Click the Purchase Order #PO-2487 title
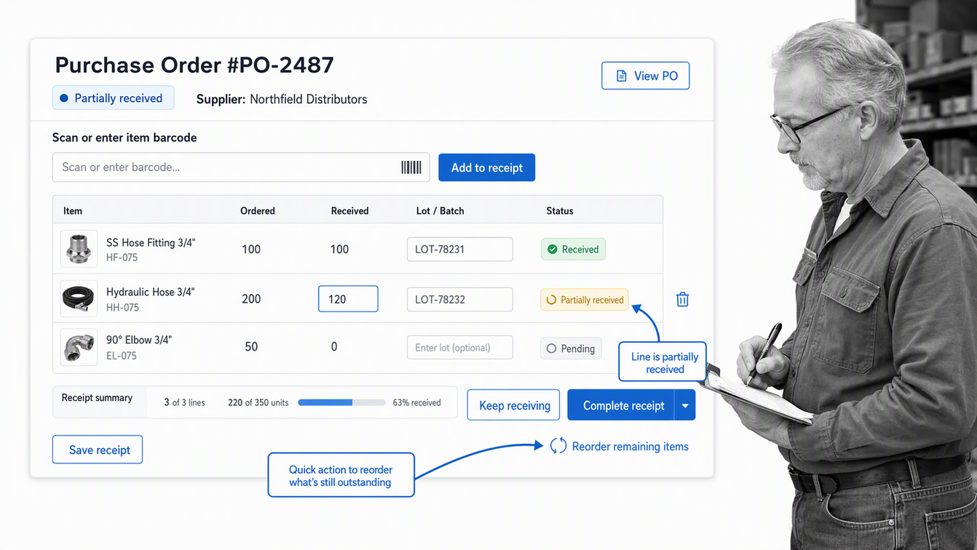The height and width of the screenshot is (550, 977). (x=194, y=65)
